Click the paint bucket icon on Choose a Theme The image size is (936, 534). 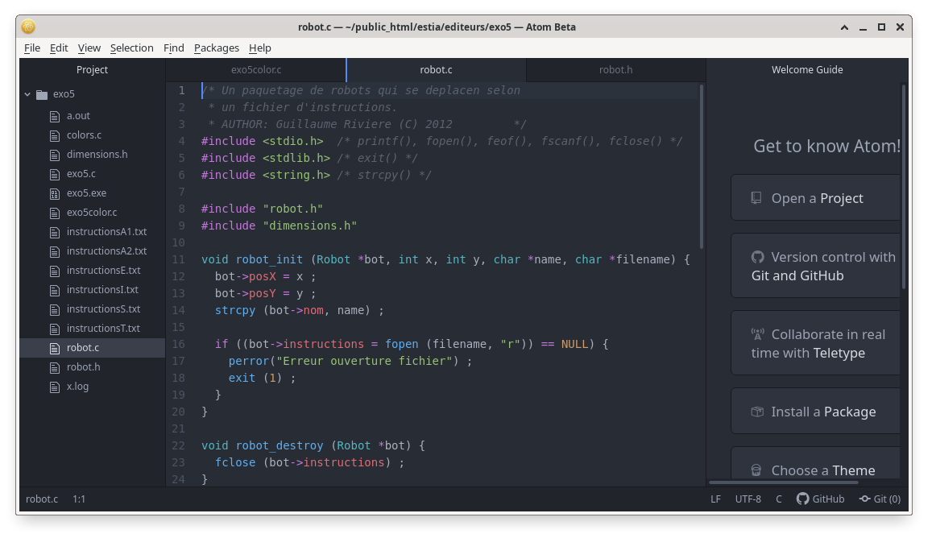point(756,470)
